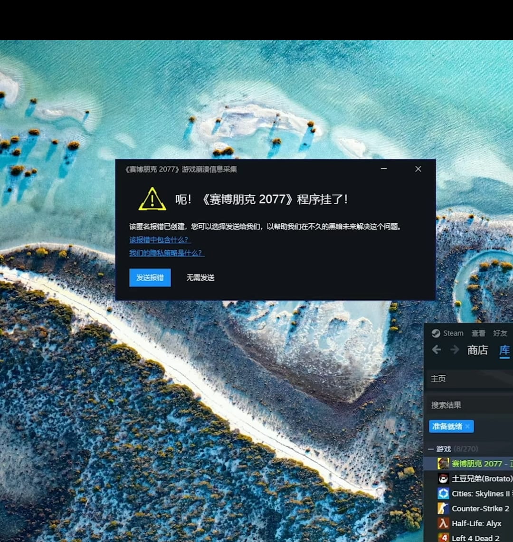Click the Brotato game icon

click(443, 478)
